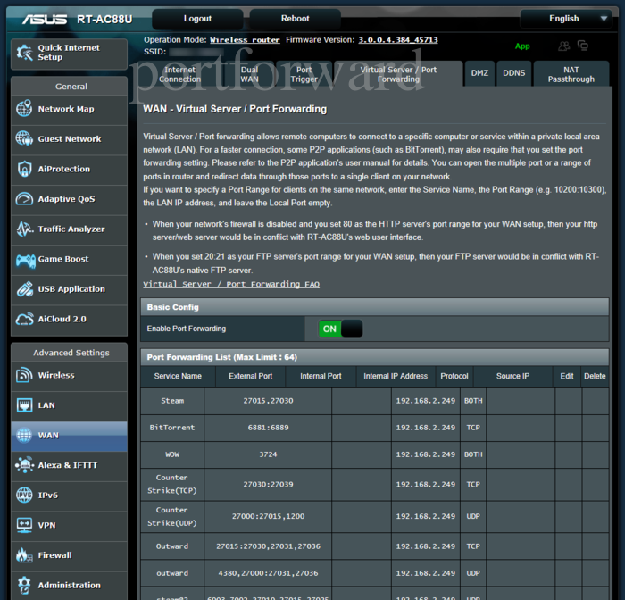Screen dimensions: 625x600
Task: Open the Port Trigger tab
Action: coord(304,74)
